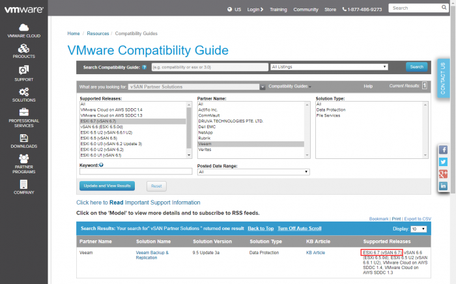Open Read Important Support Information link
Viewport: 456px width, 284px height.
[x=138, y=203]
